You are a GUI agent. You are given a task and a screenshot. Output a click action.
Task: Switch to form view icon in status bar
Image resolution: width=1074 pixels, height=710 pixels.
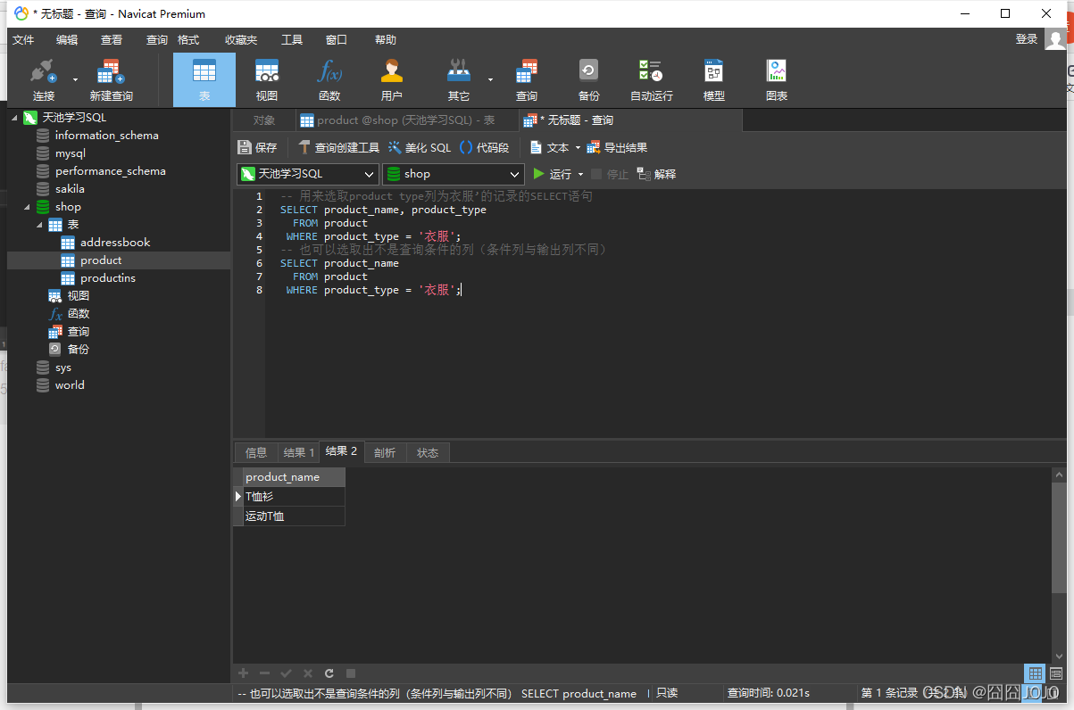pyautogui.click(x=1056, y=673)
